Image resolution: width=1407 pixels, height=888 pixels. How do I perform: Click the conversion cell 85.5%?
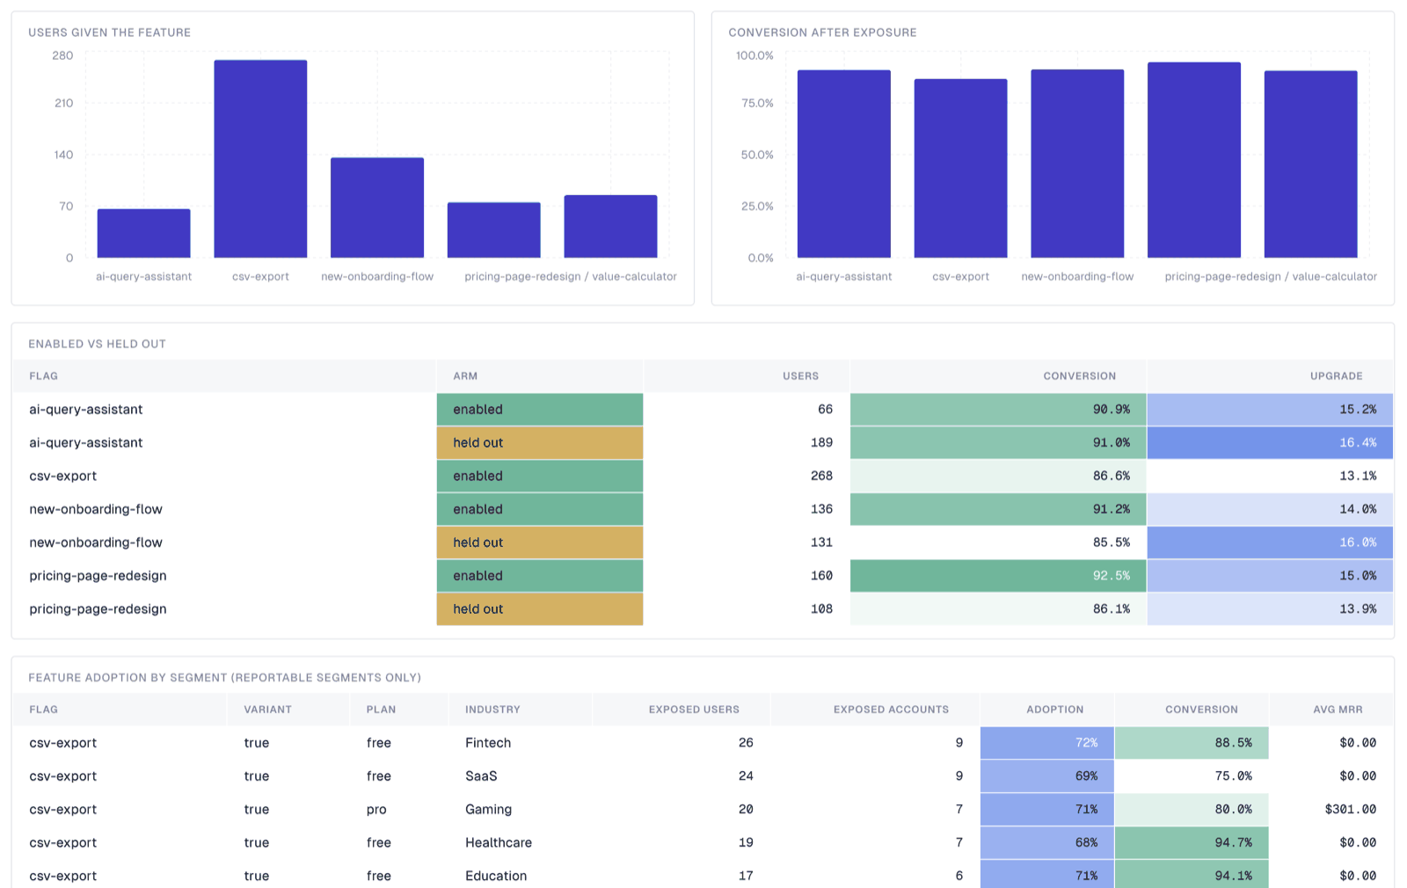pos(998,542)
